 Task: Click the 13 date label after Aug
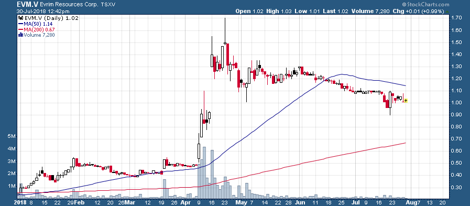[430, 202]
